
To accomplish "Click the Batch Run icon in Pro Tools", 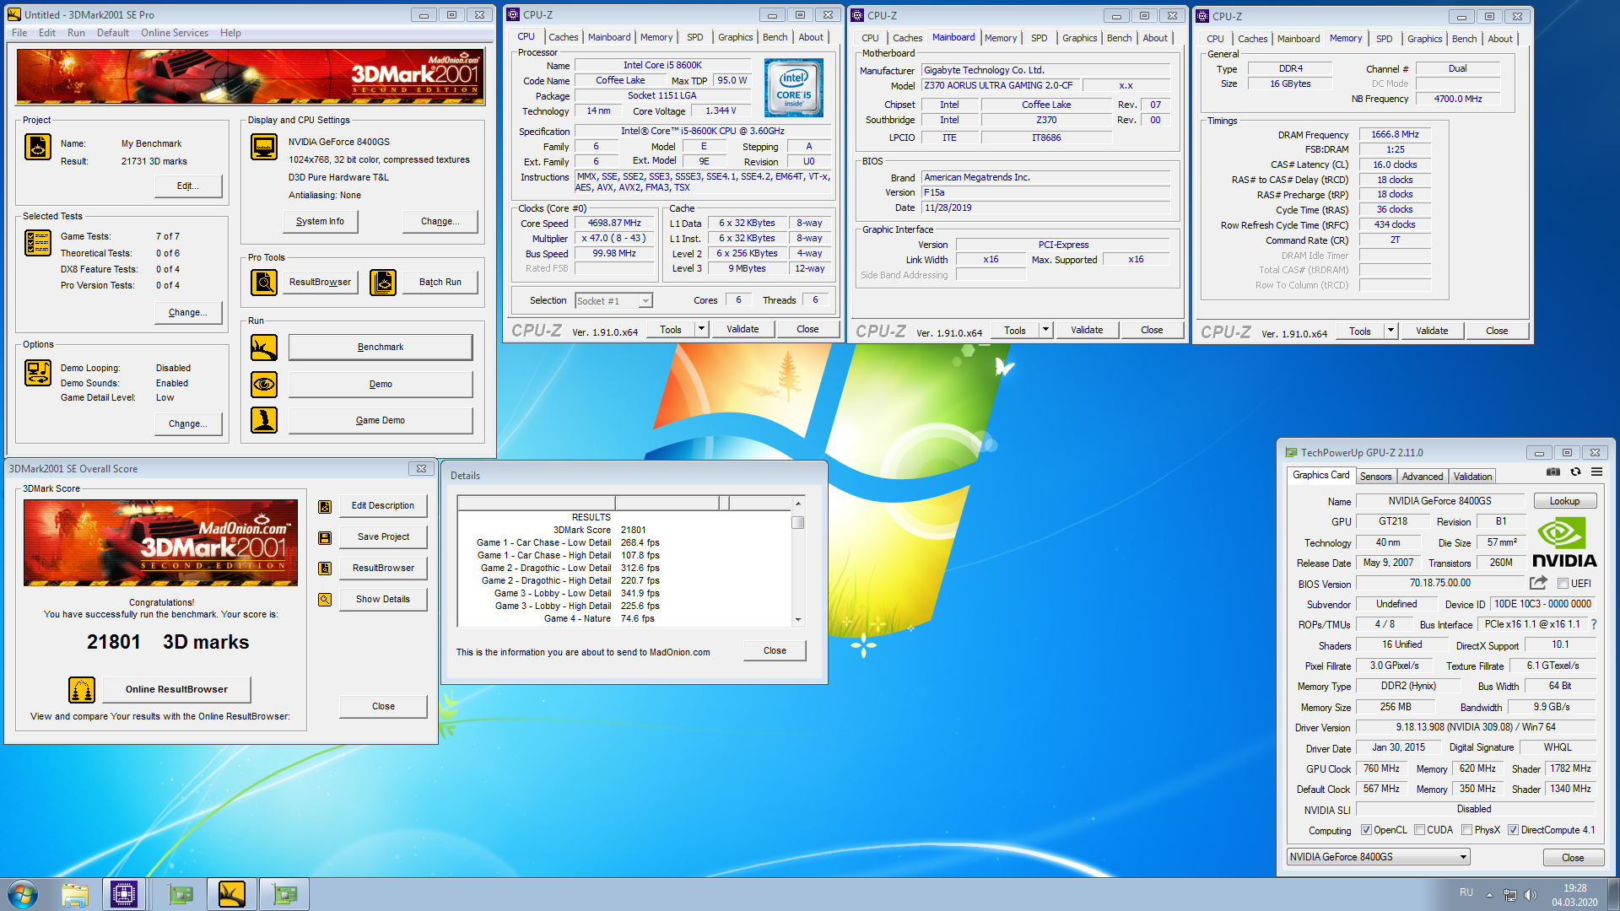I will tap(383, 282).
